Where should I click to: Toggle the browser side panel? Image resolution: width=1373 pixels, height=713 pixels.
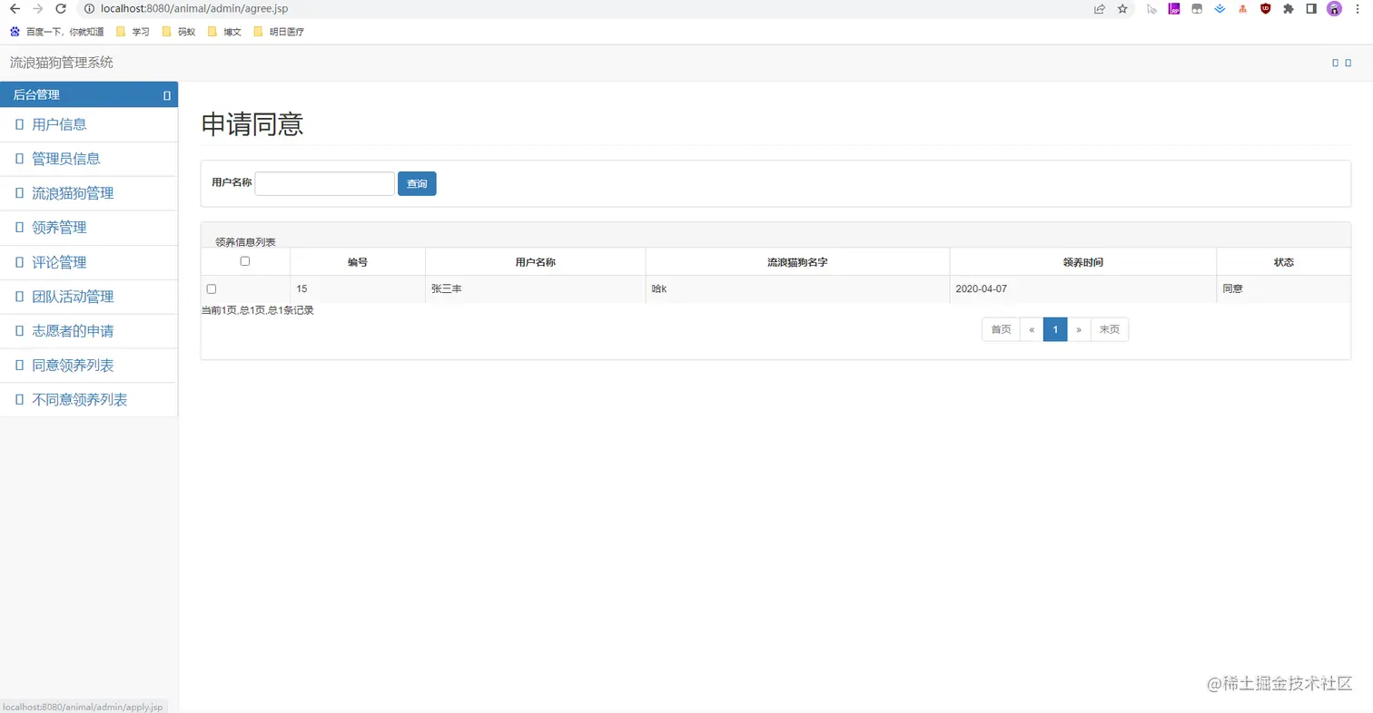(1311, 9)
